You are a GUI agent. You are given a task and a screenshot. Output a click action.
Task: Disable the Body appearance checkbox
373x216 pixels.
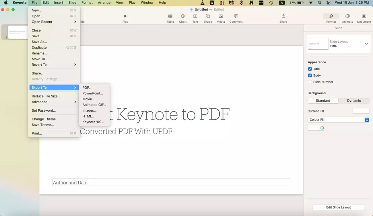click(x=310, y=75)
